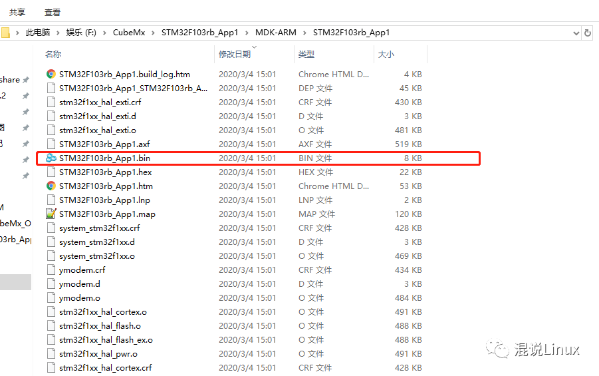The height and width of the screenshot is (376, 599).
Task: Open the 共享 ribbon tab
Action: [x=17, y=12]
